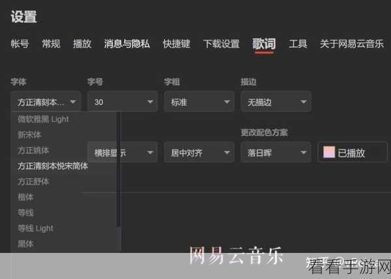Viewport: 391px width, 279px height.
Task: Open the 落日晖 color scheme dropdown
Action: tap(276, 153)
